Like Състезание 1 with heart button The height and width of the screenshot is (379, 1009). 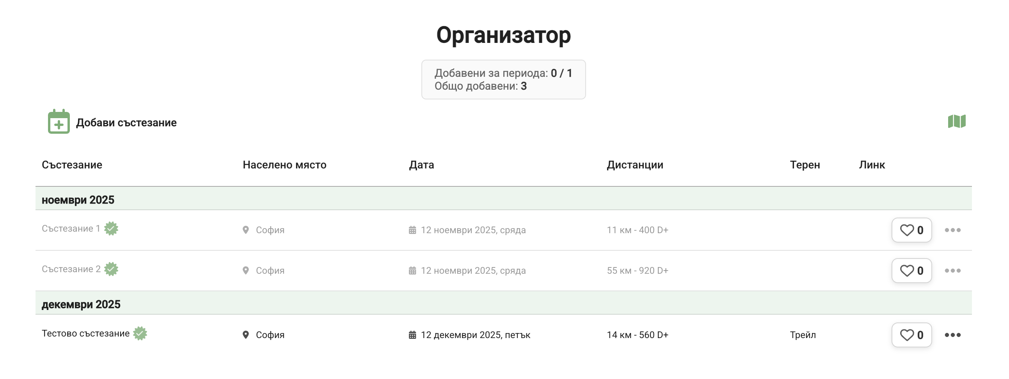911,230
